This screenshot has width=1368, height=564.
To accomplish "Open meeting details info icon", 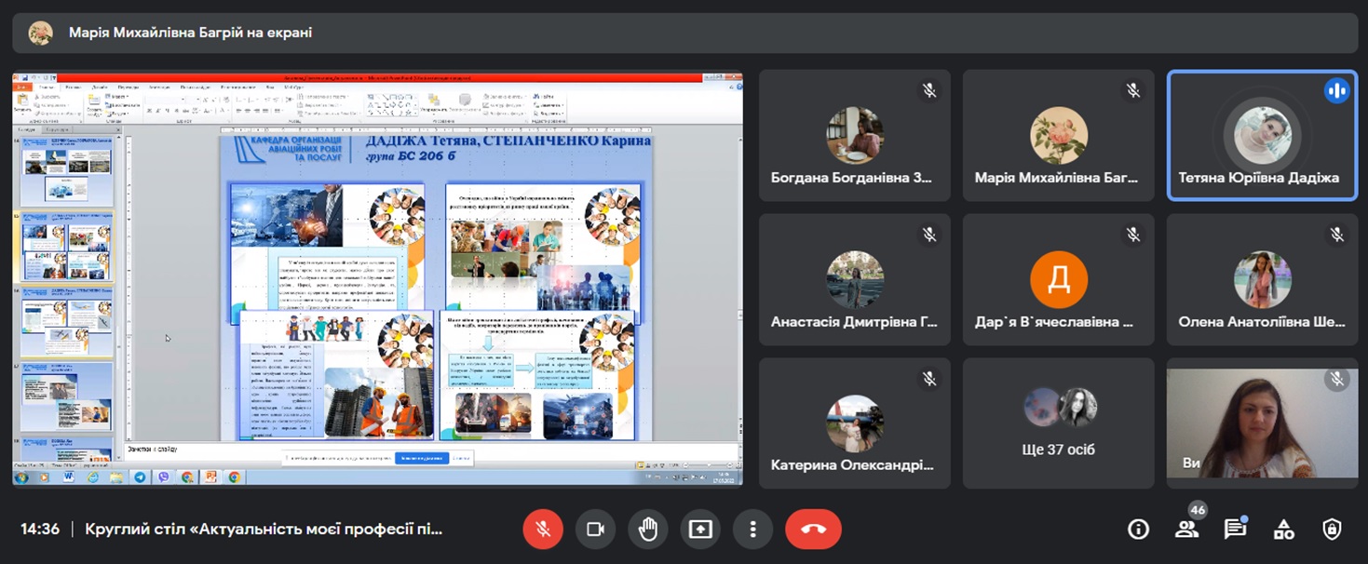I will click(1138, 530).
